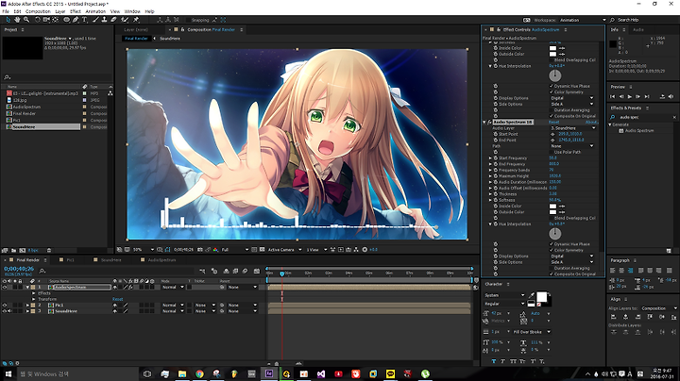This screenshot has height=381, width=680.
Task: Enable Use Polar Path checkbox
Action: (552, 153)
